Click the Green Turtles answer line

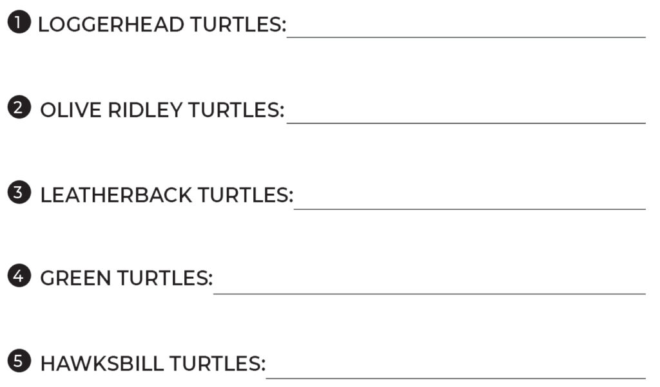click(x=429, y=294)
